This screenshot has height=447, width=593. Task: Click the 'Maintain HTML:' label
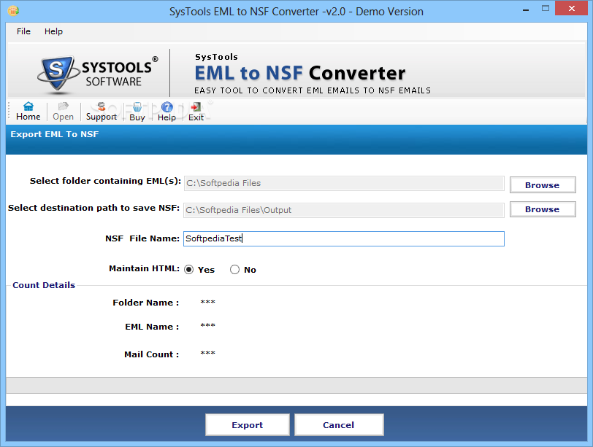click(144, 268)
